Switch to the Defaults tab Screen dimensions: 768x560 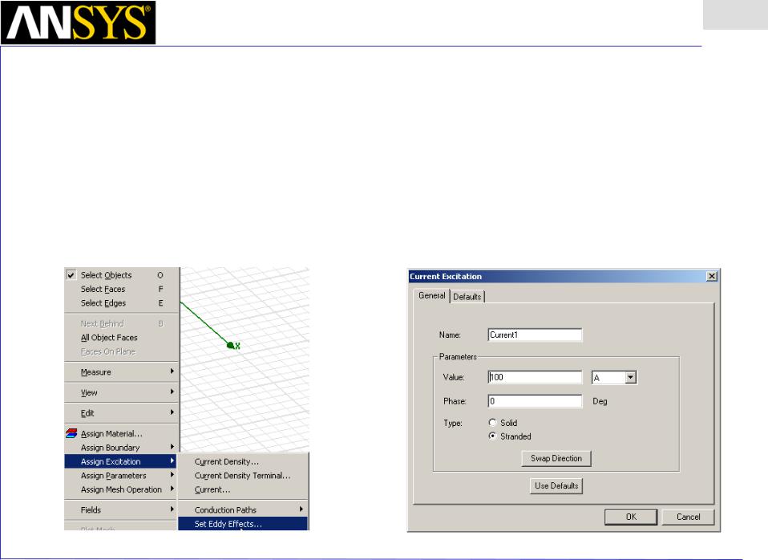[467, 297]
